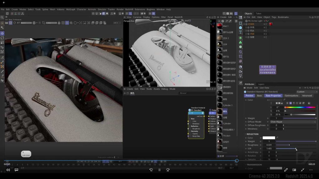The image size is (319, 179).
Task: Click the Default Camera icon in viewport header
Action: (176, 21)
